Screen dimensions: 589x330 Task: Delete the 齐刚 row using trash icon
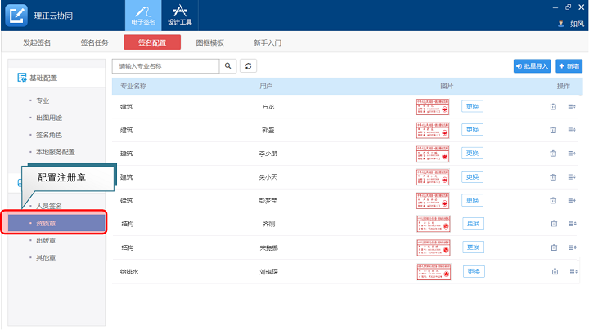553,224
